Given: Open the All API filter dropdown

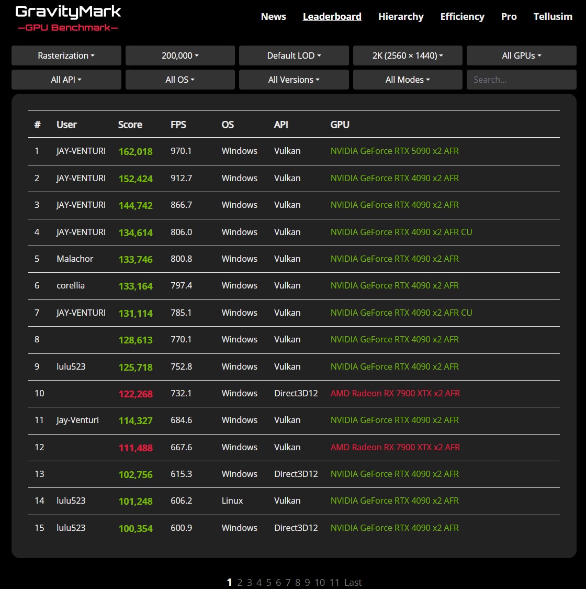Looking at the screenshot, I should (x=66, y=80).
